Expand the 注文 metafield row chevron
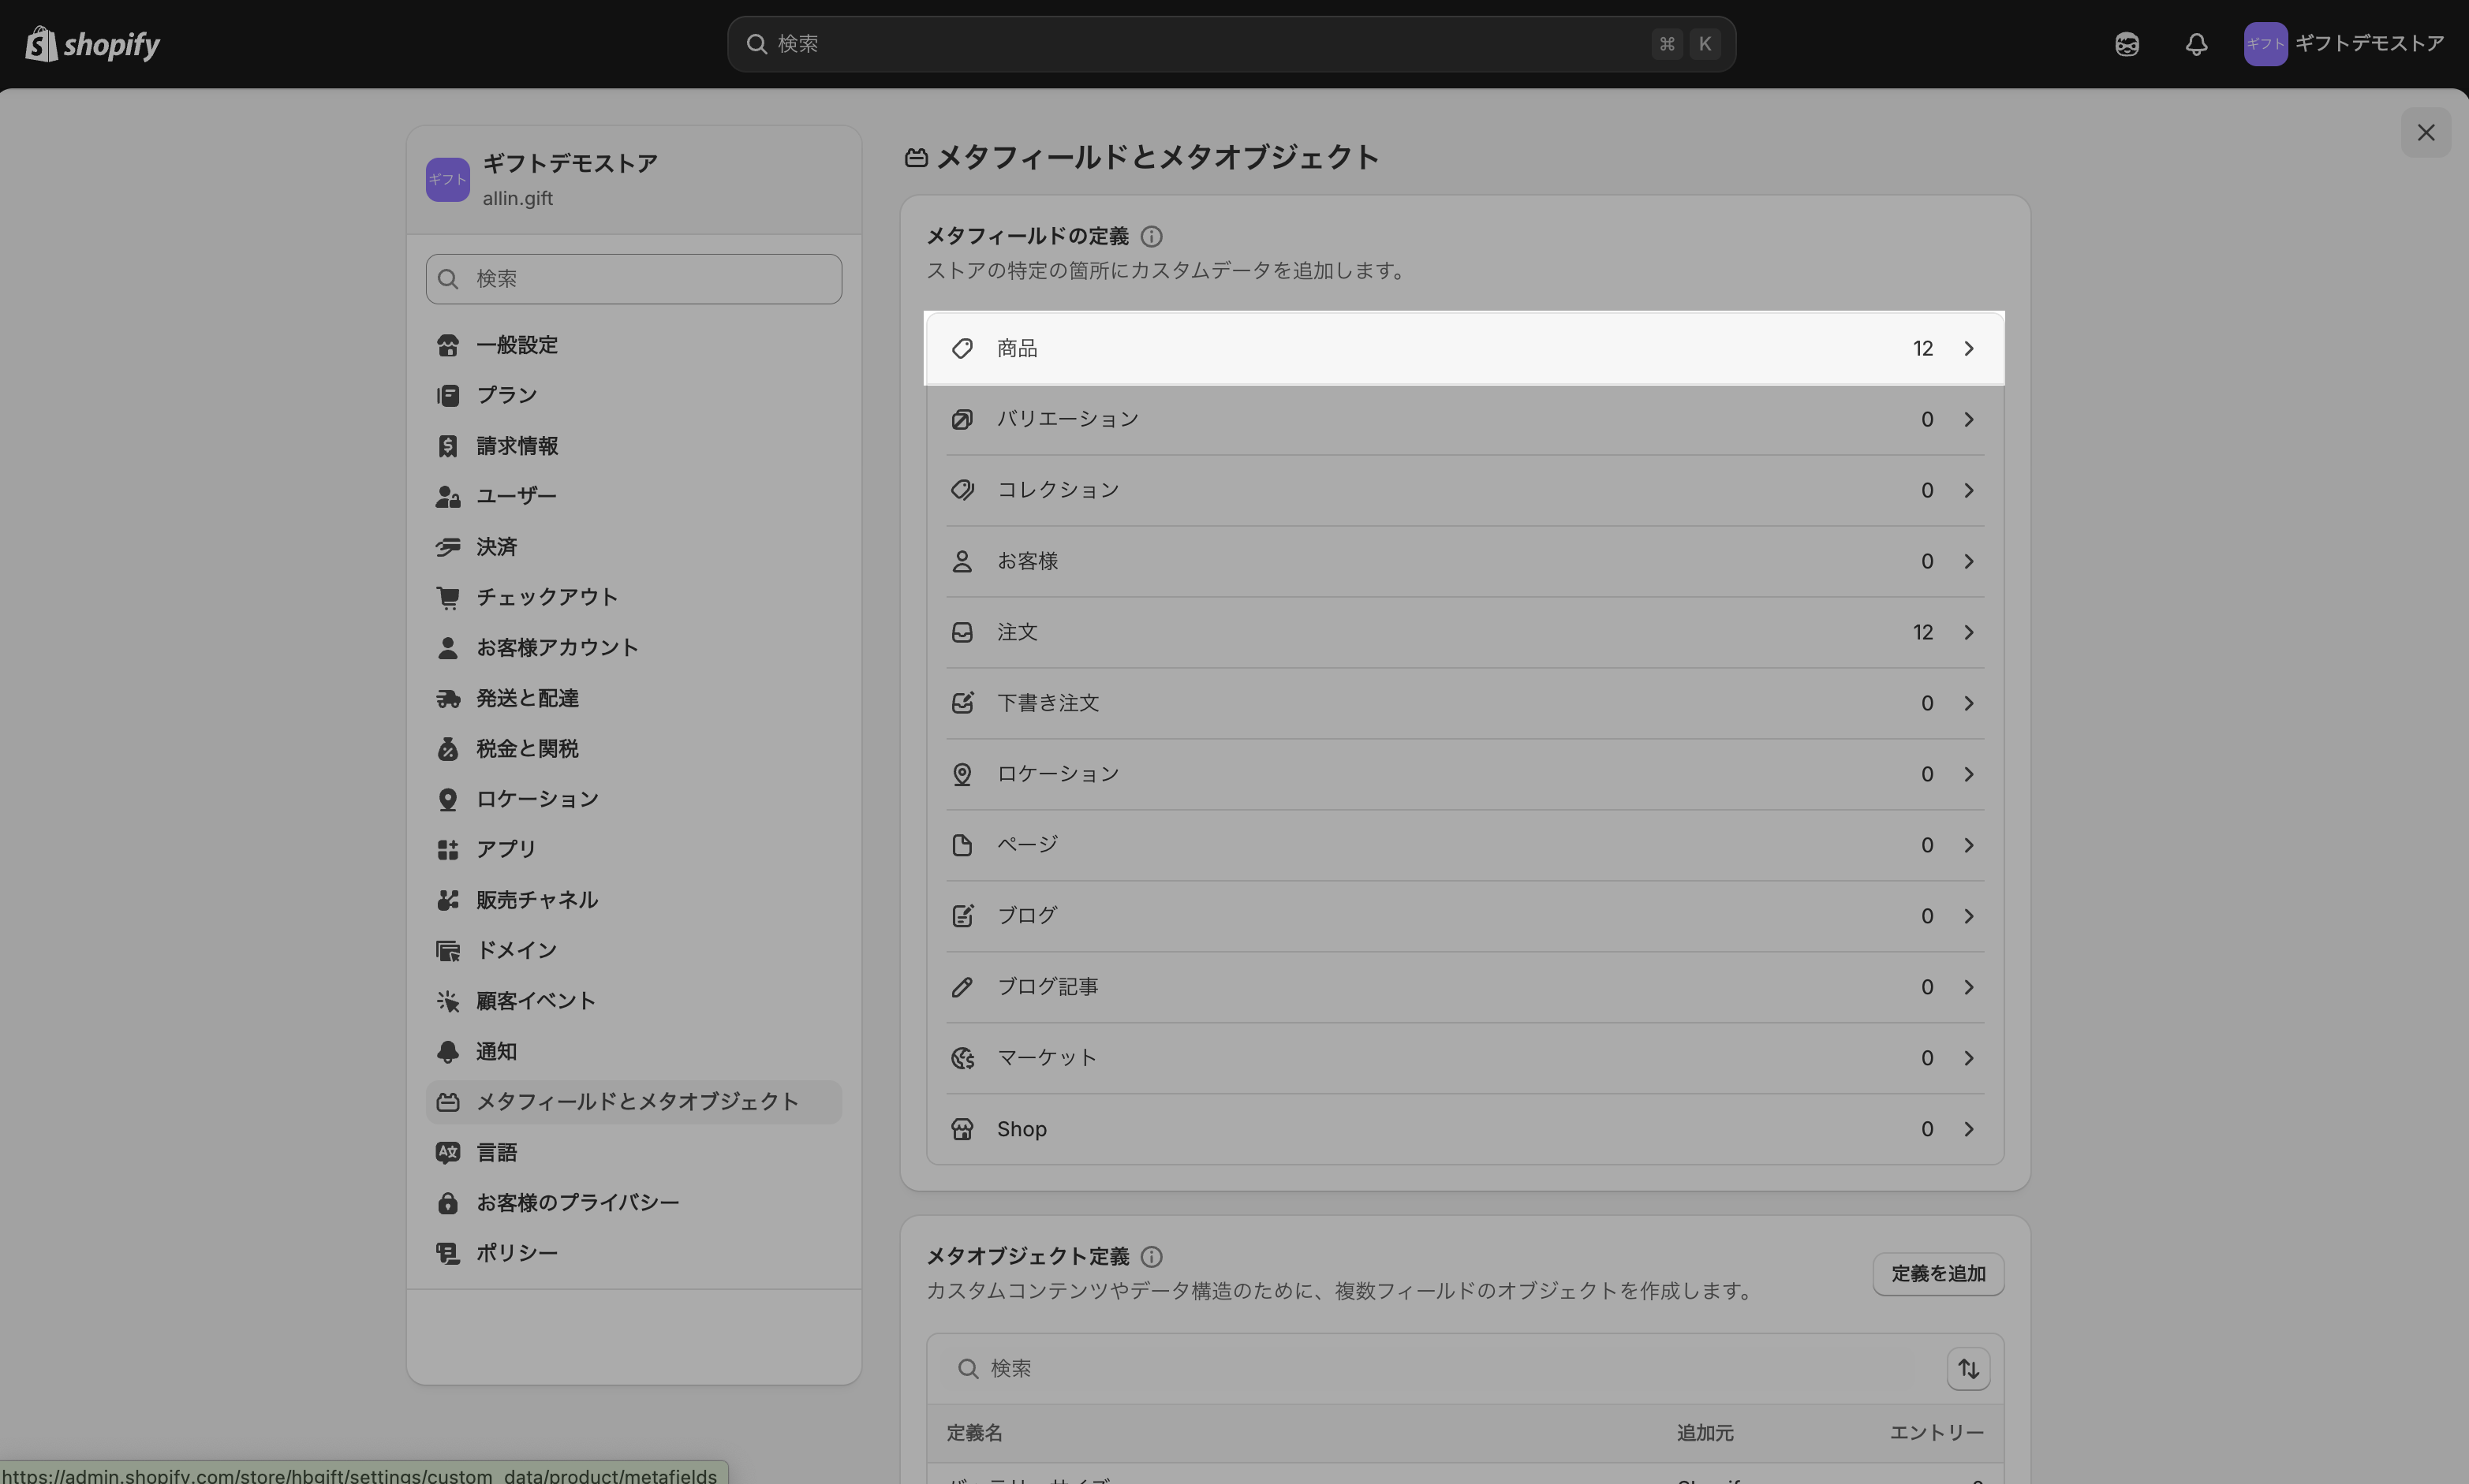2469x1484 pixels. coord(1968,633)
